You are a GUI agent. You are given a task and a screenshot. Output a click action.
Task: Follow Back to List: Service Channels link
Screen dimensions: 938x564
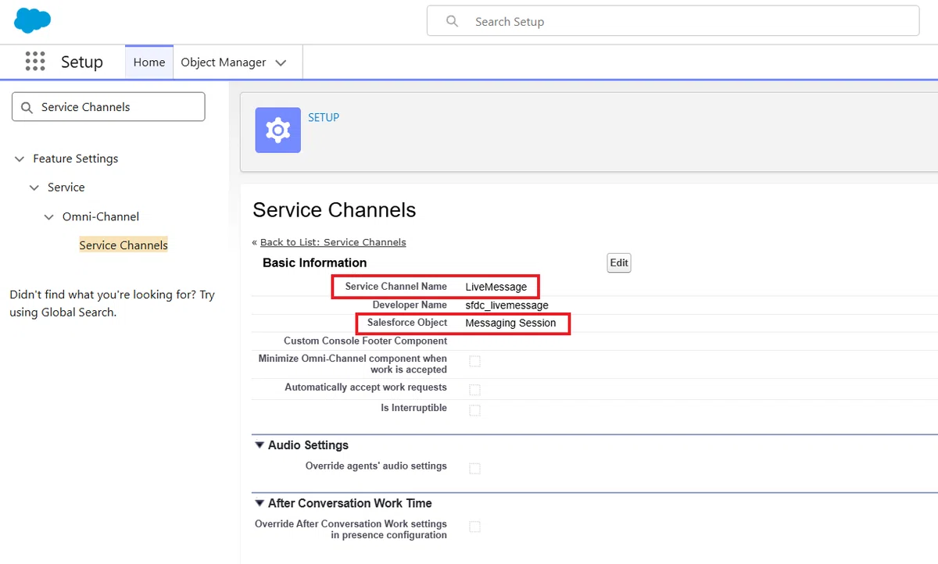click(x=333, y=242)
